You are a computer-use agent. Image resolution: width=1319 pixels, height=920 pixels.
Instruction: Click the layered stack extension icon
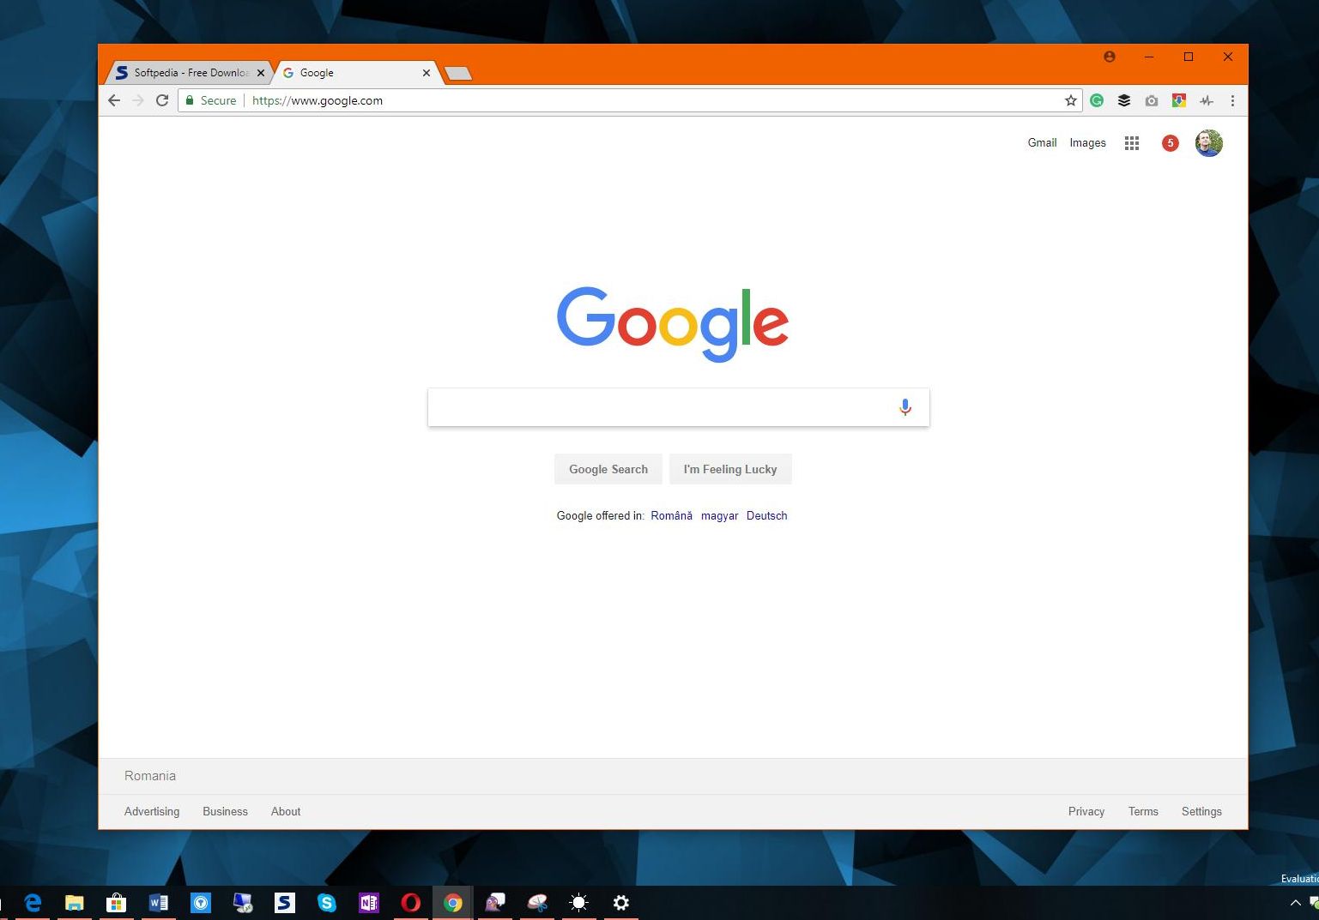coord(1124,100)
